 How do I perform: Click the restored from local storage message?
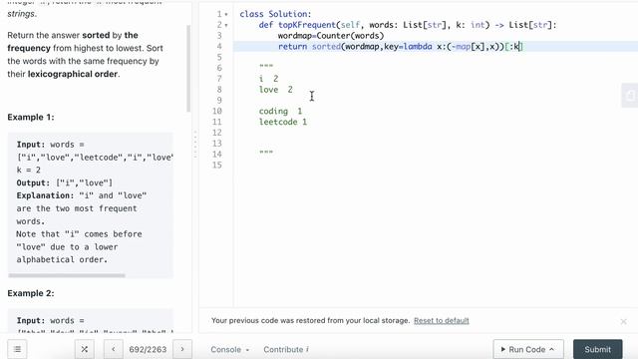coord(310,320)
